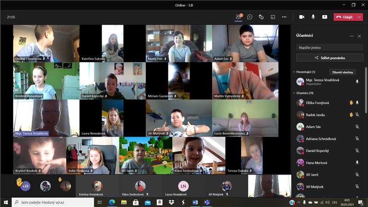Select Miriam Gunárová video tile
This screenshot has height=207, width=368.
point(179,81)
